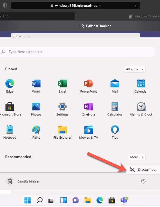This screenshot has height=207, width=160.
Task: Launch Notepad from the Start menu
Action: point(10,132)
